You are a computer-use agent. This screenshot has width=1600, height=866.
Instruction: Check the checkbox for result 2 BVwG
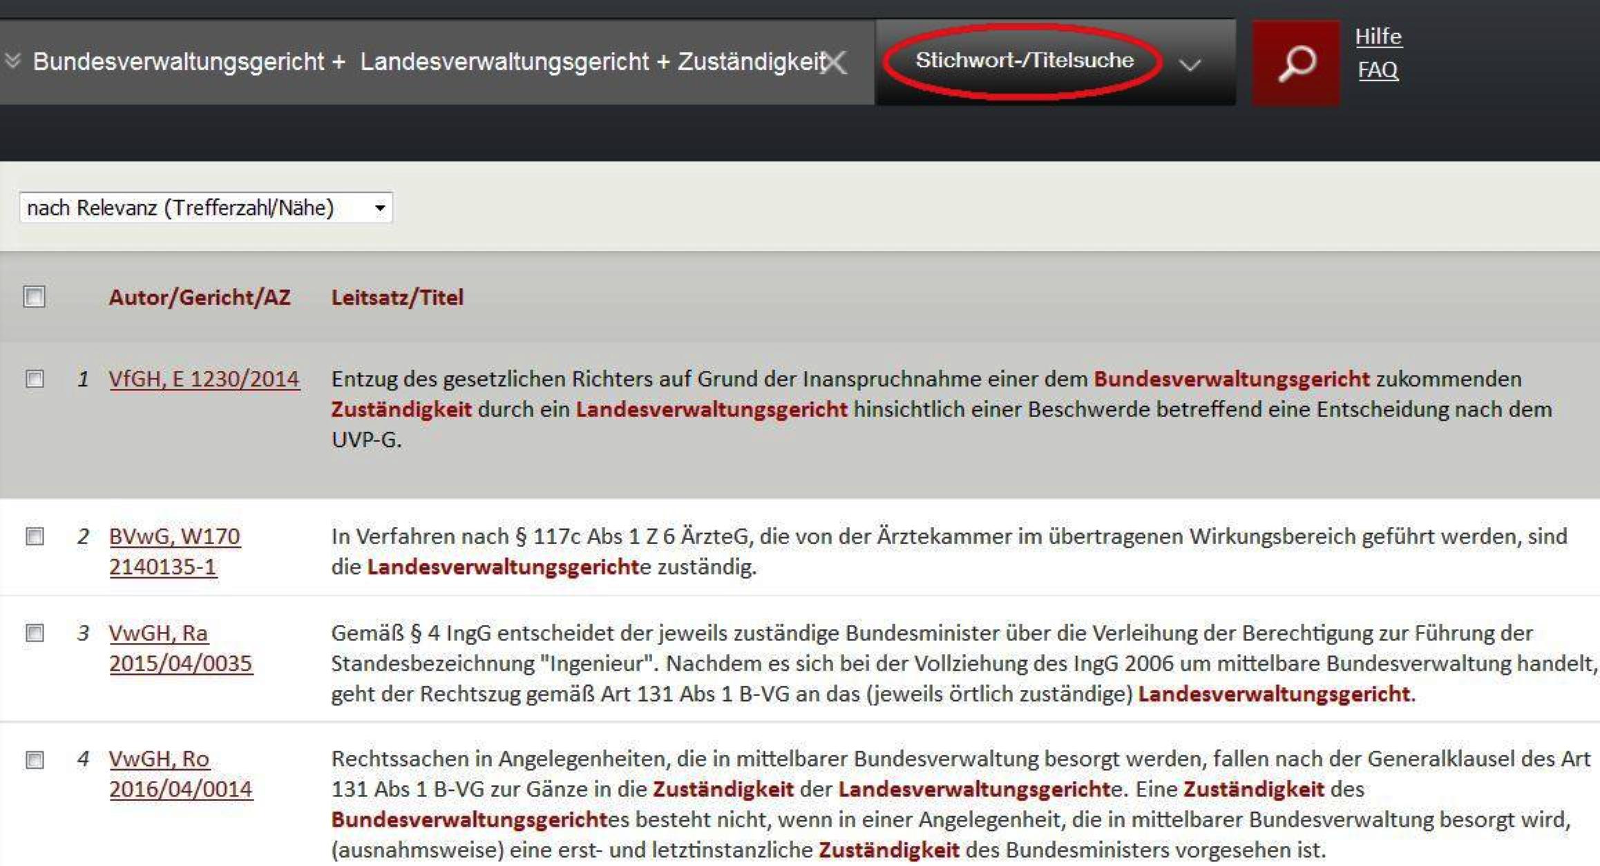tap(35, 536)
